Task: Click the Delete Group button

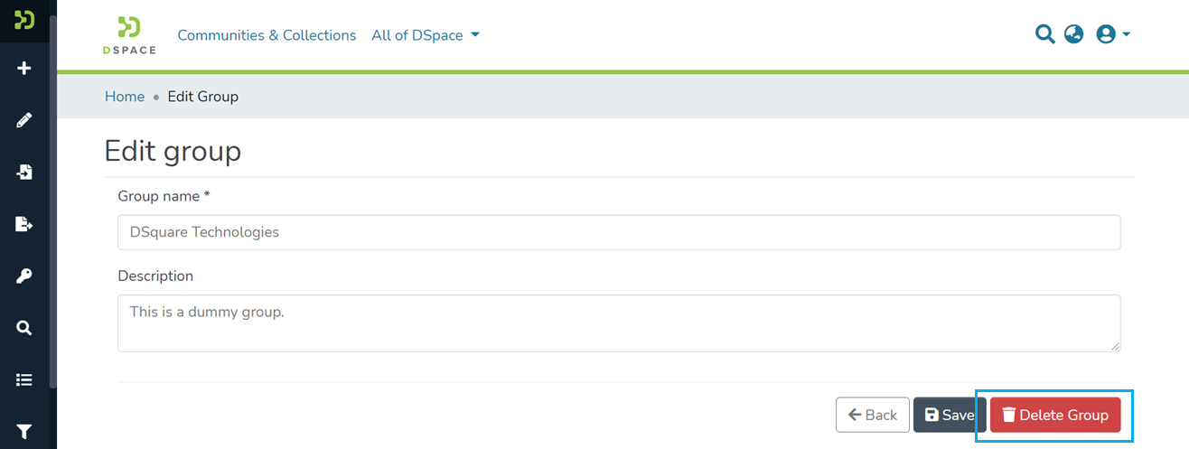Action: coord(1055,415)
